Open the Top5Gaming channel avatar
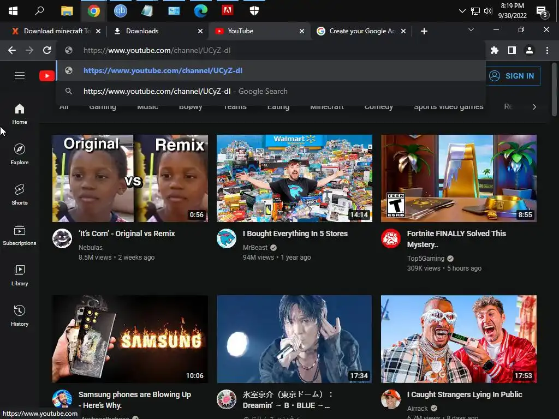The image size is (559, 419). [391, 238]
